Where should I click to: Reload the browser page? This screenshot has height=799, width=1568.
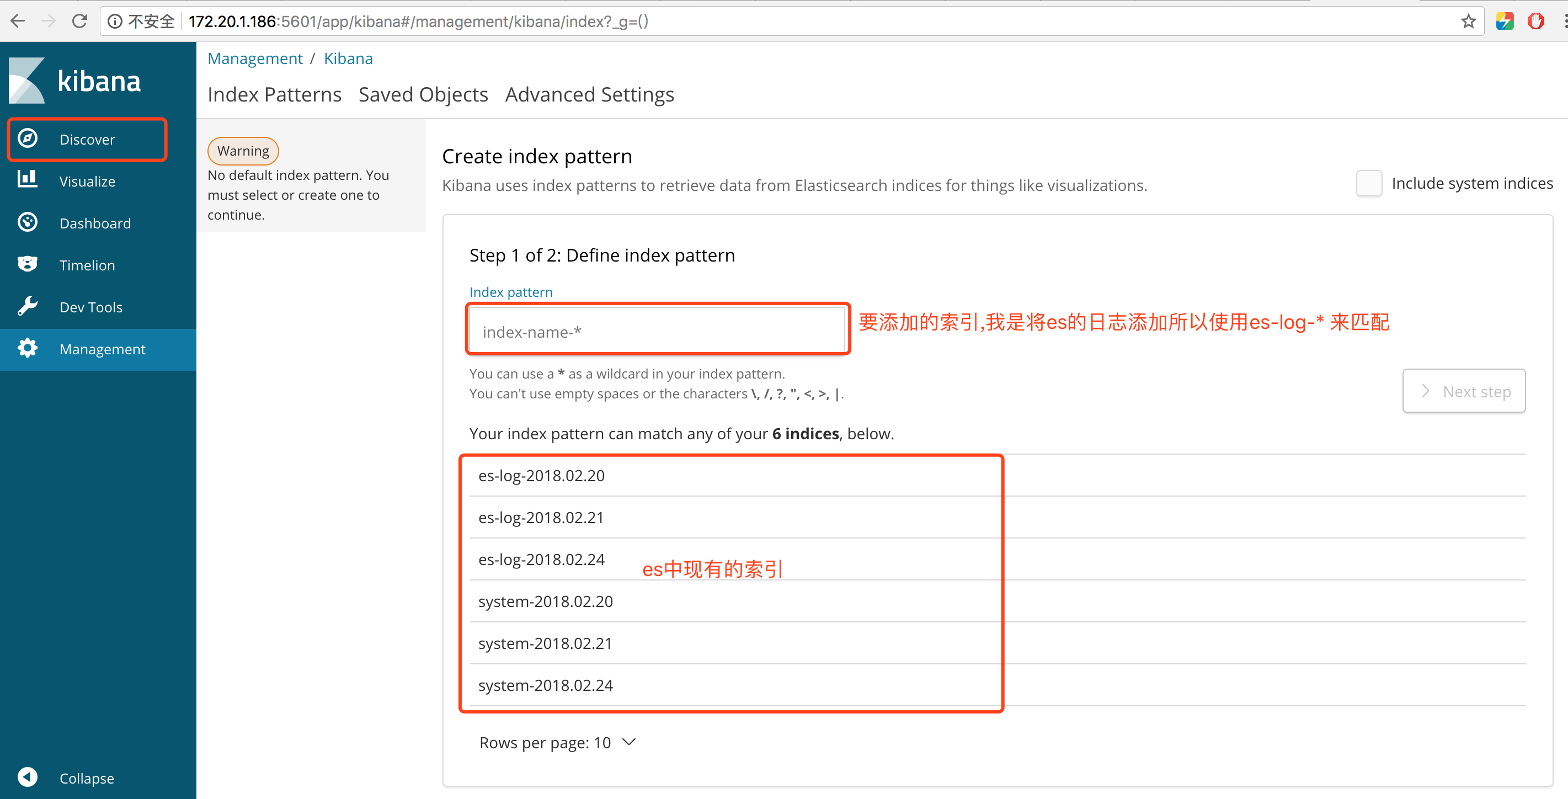tap(80, 22)
